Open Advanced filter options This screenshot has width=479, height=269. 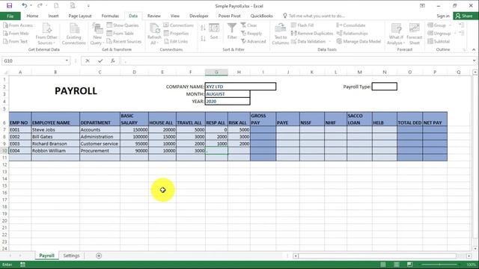coord(253,41)
